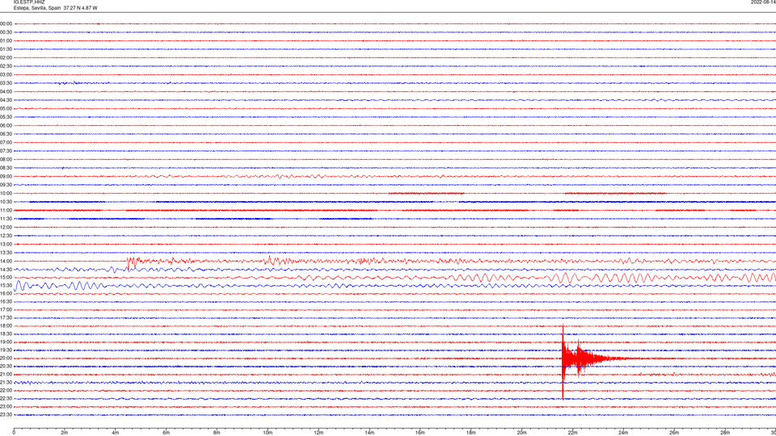Select the 18:00 time label
The width and height of the screenshot is (776, 436).
[x=6, y=325]
